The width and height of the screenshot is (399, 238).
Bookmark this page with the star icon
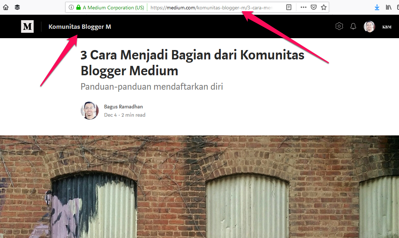(x=324, y=8)
